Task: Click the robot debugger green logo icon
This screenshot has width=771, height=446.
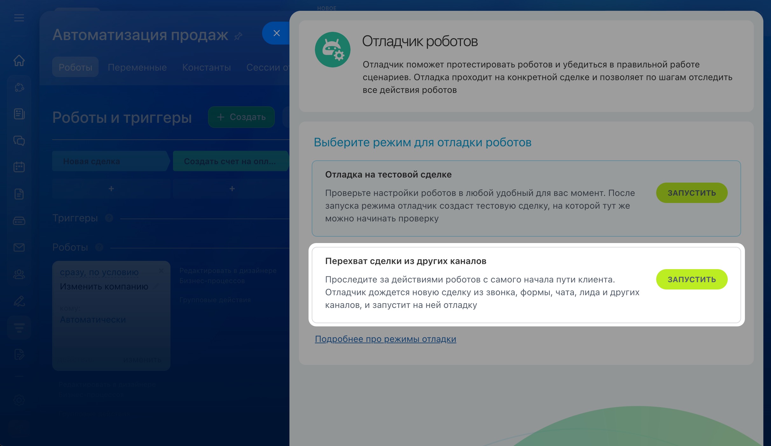Action: (333, 50)
